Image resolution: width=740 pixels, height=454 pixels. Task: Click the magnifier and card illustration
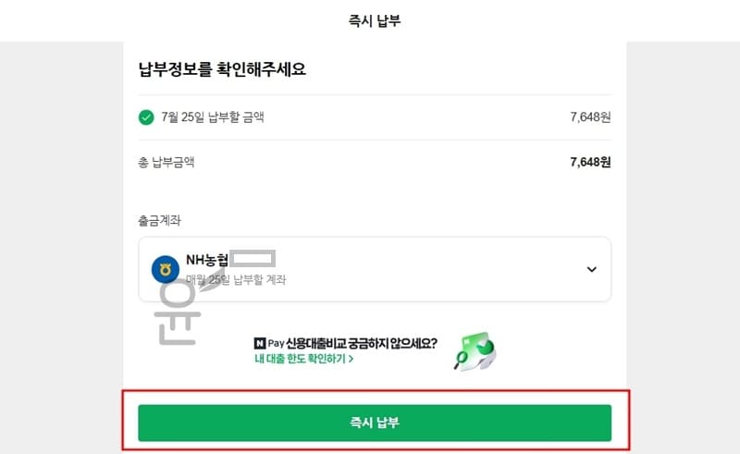(x=474, y=350)
